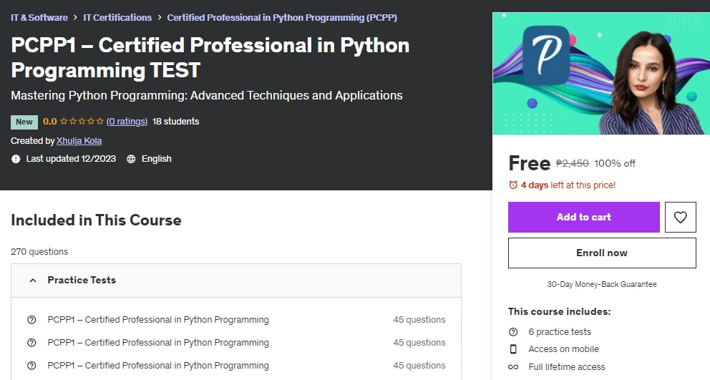Click the 'Access on mobile' text
The width and height of the screenshot is (710, 380).
564,349
